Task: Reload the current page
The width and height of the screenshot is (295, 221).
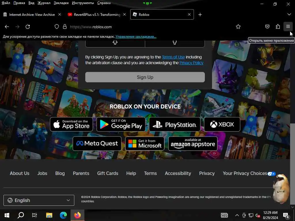Action: 28,27
